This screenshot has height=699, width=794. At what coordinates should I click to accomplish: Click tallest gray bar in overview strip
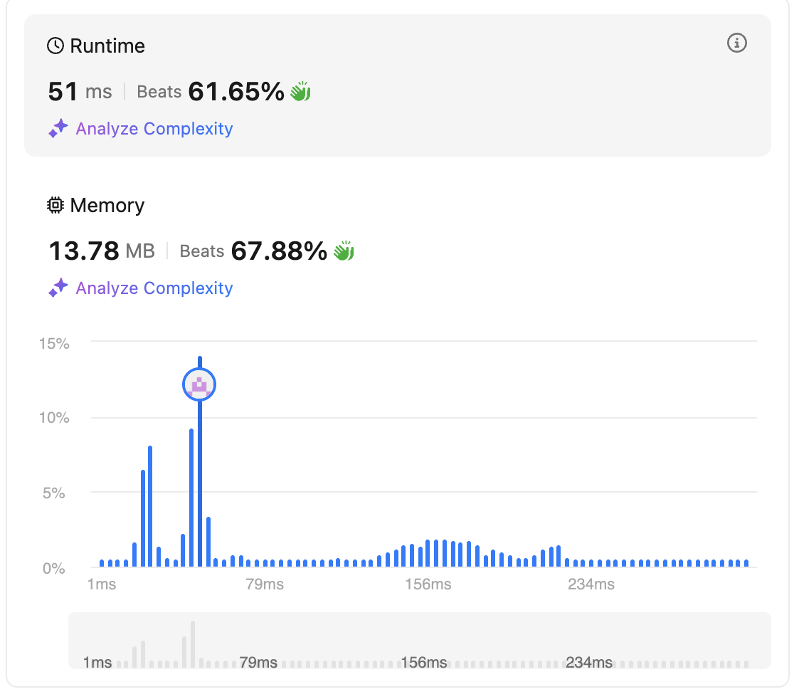[x=192, y=643]
